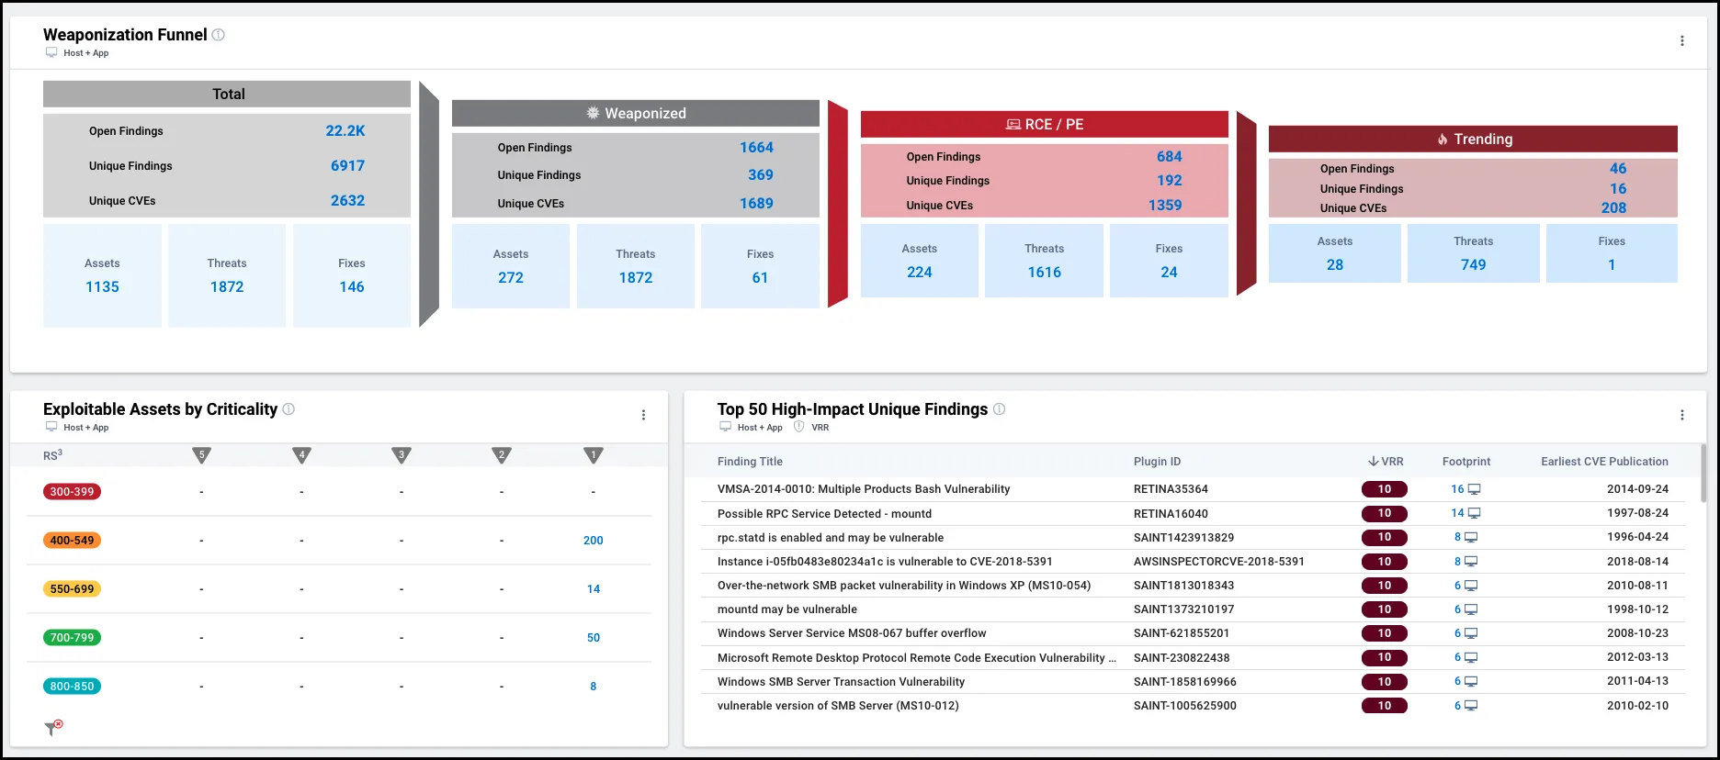1720x760 pixels.
Task: Click Top 50 High-Impact Findings info icon
Action: pyautogui.click(x=1000, y=409)
